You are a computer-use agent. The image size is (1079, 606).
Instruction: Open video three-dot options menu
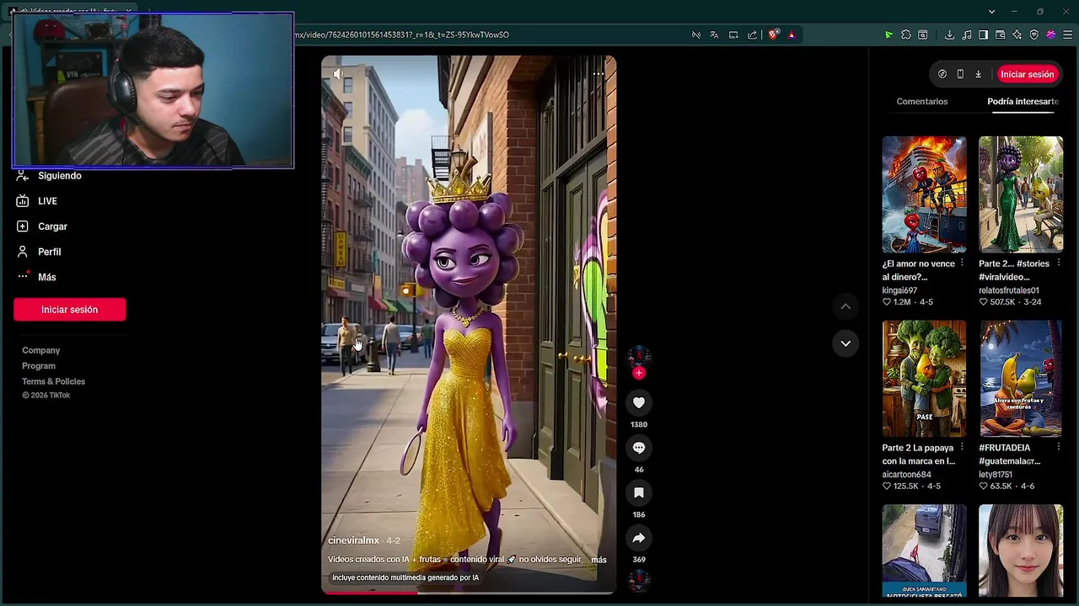coord(598,74)
